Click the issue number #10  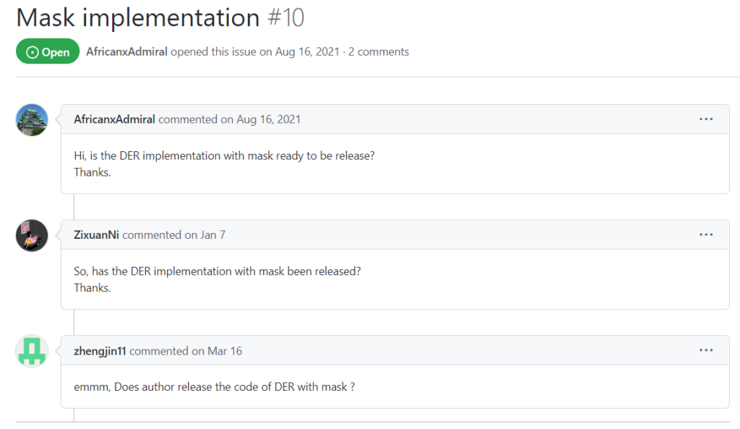(x=285, y=17)
